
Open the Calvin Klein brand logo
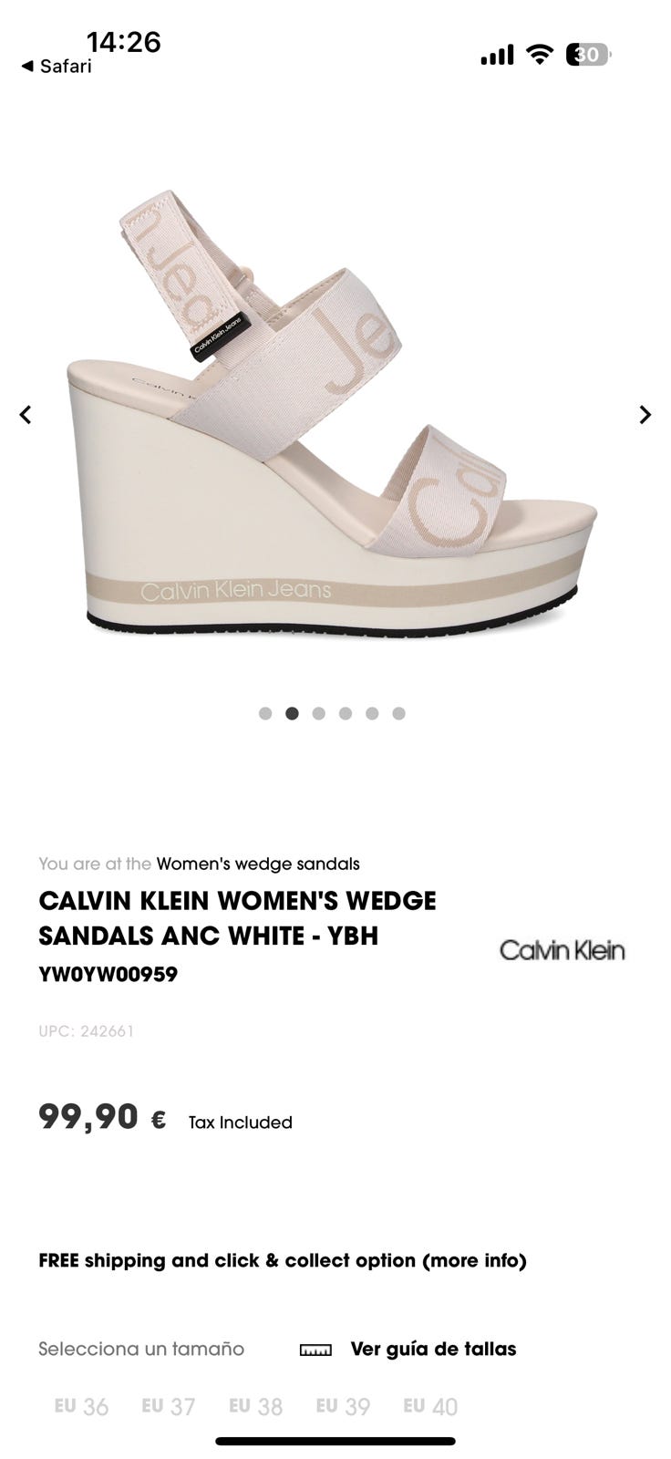[x=562, y=950]
